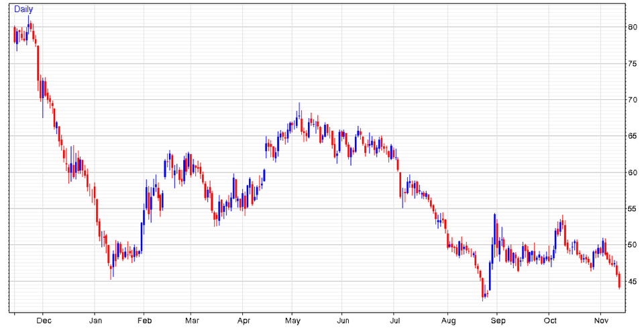Click the 60 price axis value
Viewport: 644px width, 330px height.
coord(632,172)
